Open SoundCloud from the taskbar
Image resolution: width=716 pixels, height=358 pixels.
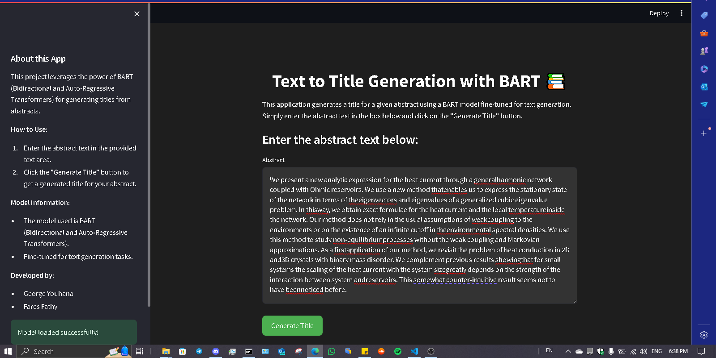click(x=381, y=351)
